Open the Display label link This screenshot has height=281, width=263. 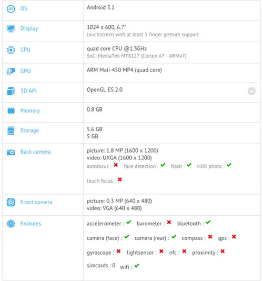[29, 28]
